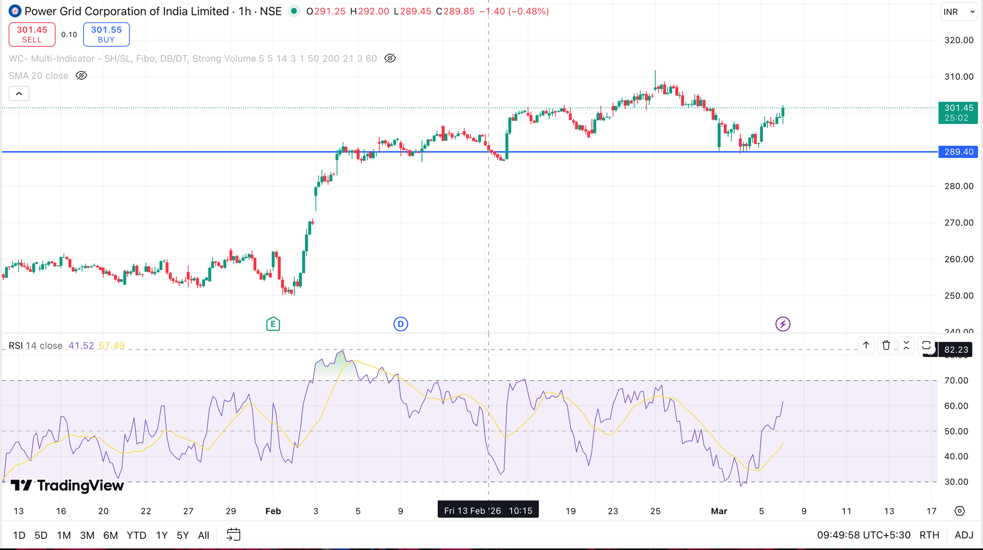Image resolution: width=983 pixels, height=550 pixels.
Task: Move the RSI pane up
Action: pyautogui.click(x=866, y=346)
